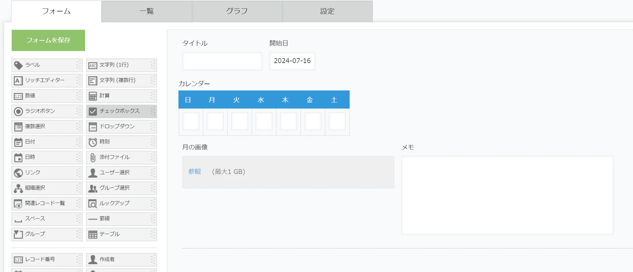Select the 複数選択 field icon
The image size is (633, 272).
coord(18,127)
